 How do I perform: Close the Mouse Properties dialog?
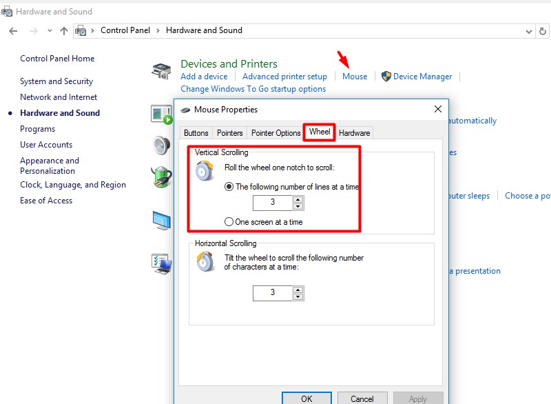[438, 109]
